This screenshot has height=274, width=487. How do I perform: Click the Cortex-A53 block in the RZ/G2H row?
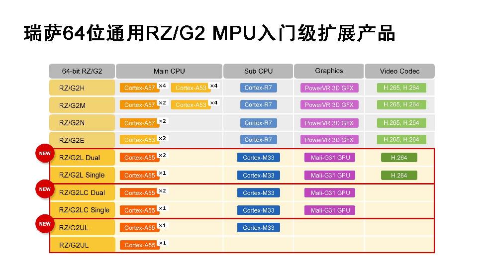(x=191, y=88)
